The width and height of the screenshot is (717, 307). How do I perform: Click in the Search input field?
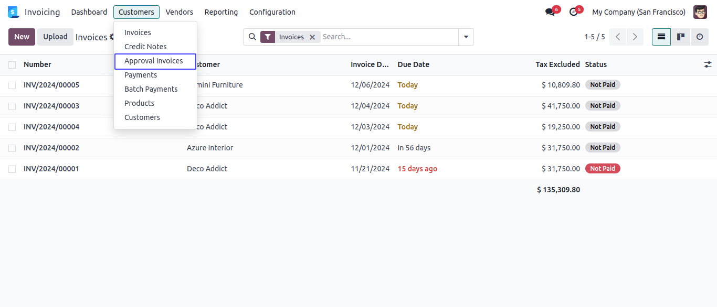coord(388,37)
